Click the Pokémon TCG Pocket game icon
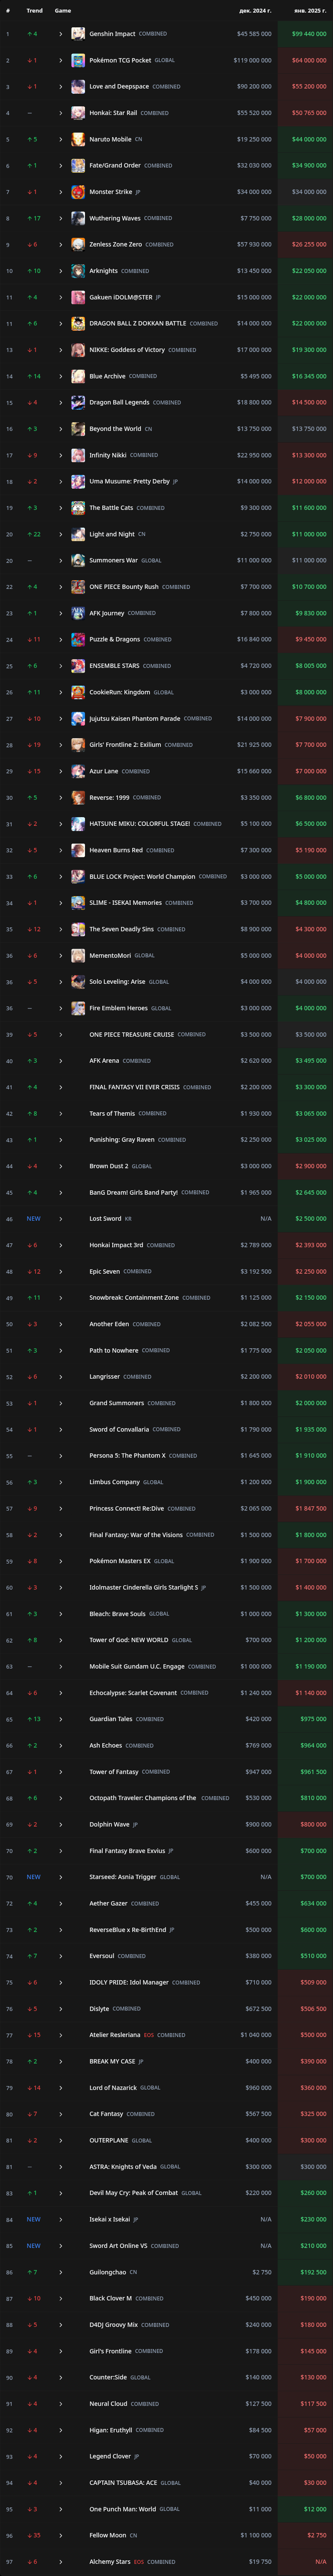The width and height of the screenshot is (333, 2576). (78, 60)
